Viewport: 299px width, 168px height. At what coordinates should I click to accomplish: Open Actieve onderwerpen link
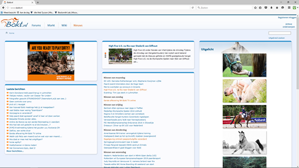(289, 25)
